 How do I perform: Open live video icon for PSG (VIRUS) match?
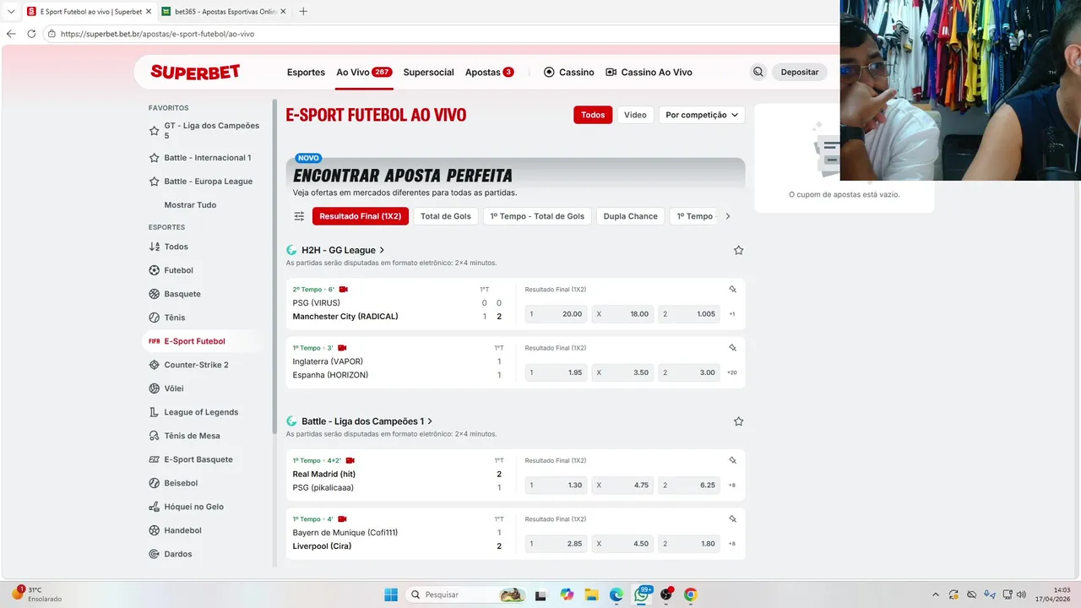[x=344, y=290]
